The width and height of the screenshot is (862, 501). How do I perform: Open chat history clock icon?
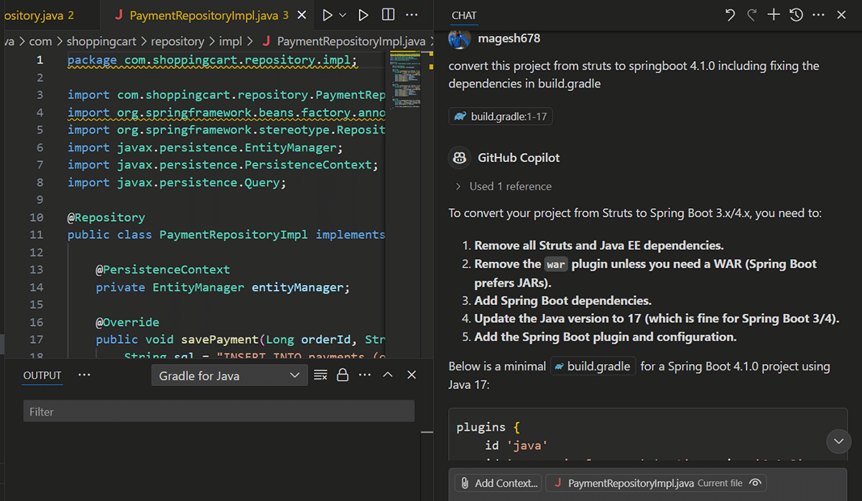click(x=796, y=15)
